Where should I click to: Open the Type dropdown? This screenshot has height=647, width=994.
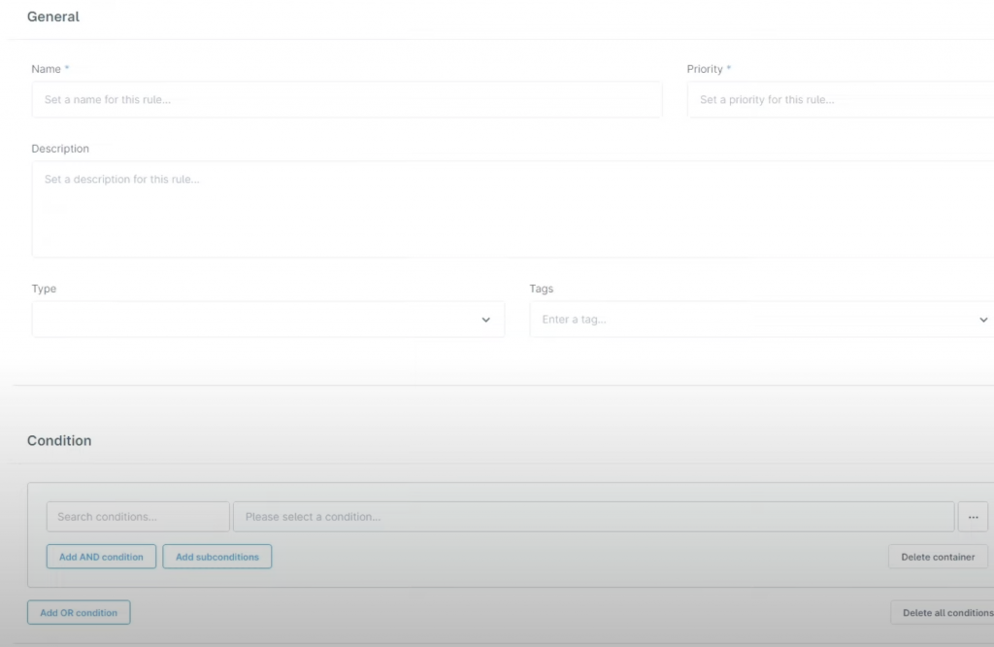point(267,319)
